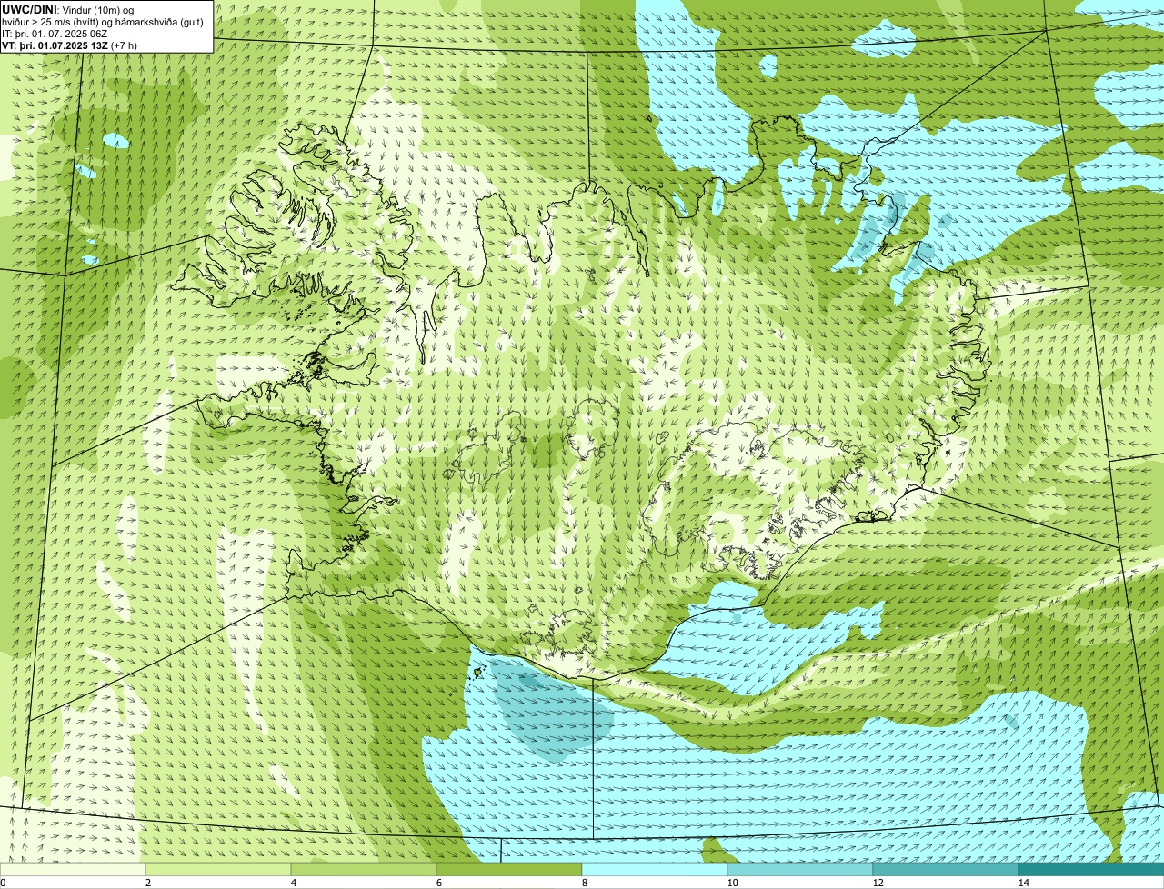Click the 0–2 m/s palest color bar segment
Image resolution: width=1164 pixels, height=889 pixels.
pyautogui.click(x=73, y=869)
